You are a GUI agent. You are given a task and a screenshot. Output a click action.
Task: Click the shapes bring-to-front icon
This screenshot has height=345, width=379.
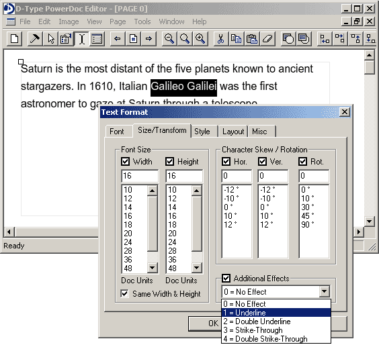(x=288, y=39)
